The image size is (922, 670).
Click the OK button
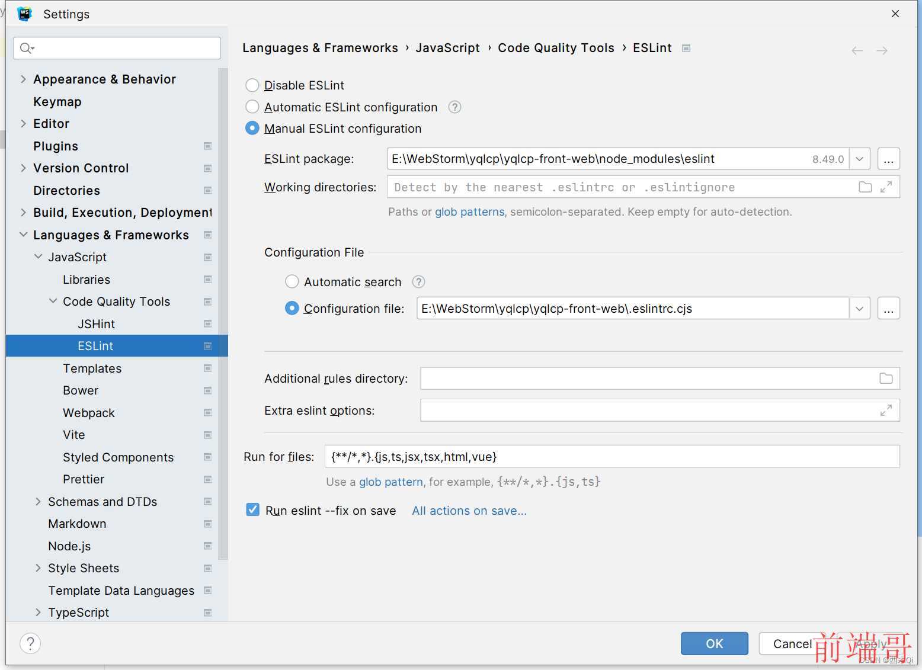715,643
